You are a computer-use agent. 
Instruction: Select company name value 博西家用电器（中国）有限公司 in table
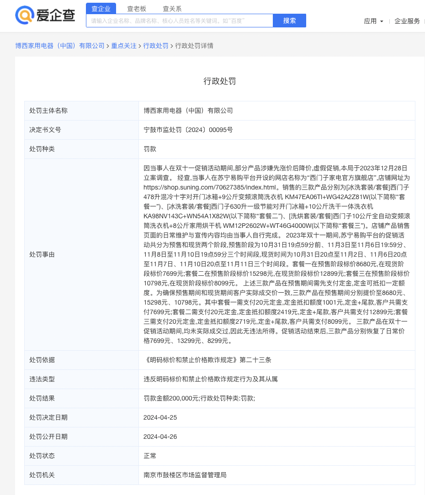pyautogui.click(x=188, y=111)
